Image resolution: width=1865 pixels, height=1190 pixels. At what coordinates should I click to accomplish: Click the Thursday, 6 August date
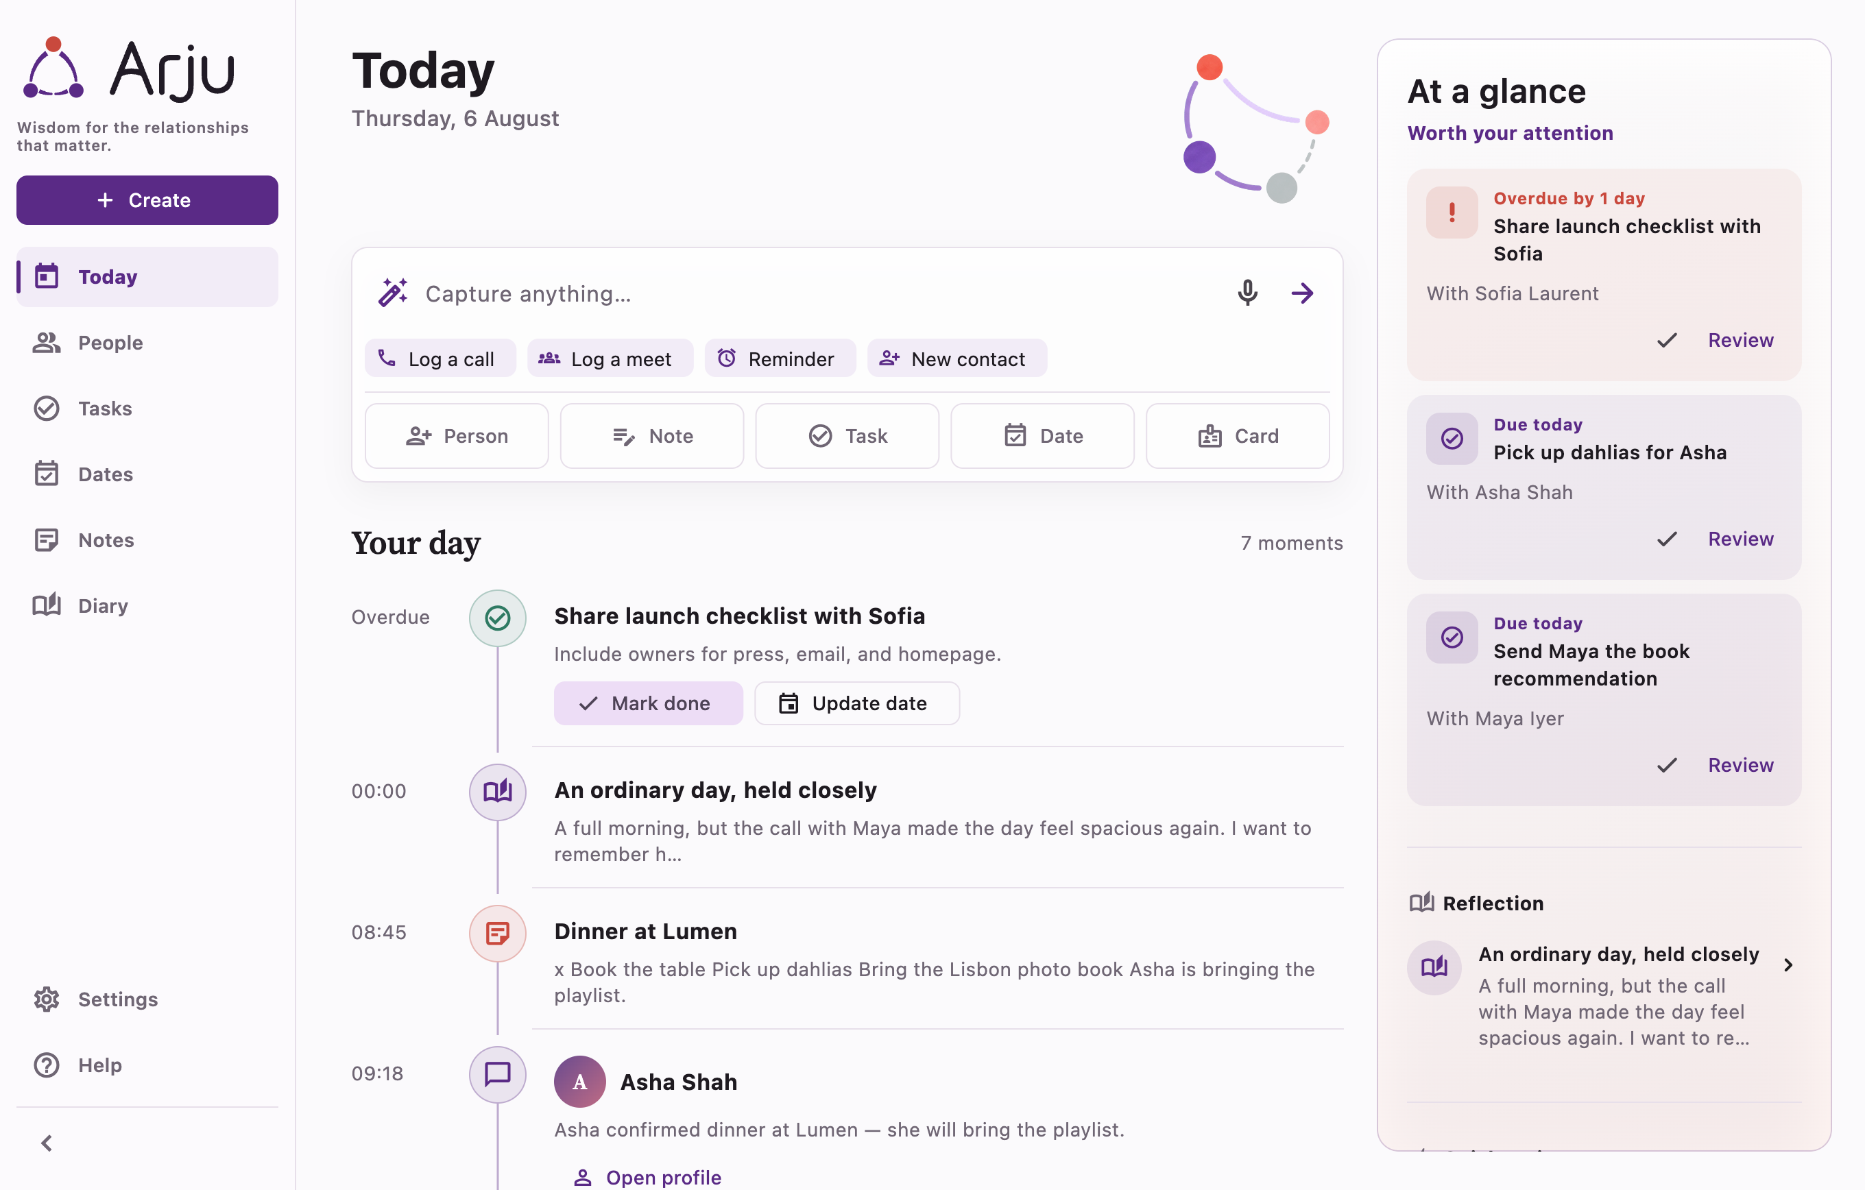point(455,118)
